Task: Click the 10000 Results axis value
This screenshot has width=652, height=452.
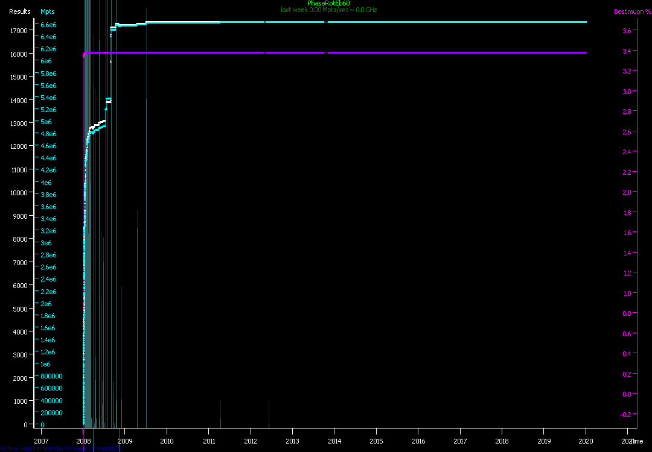Action: tap(19, 193)
